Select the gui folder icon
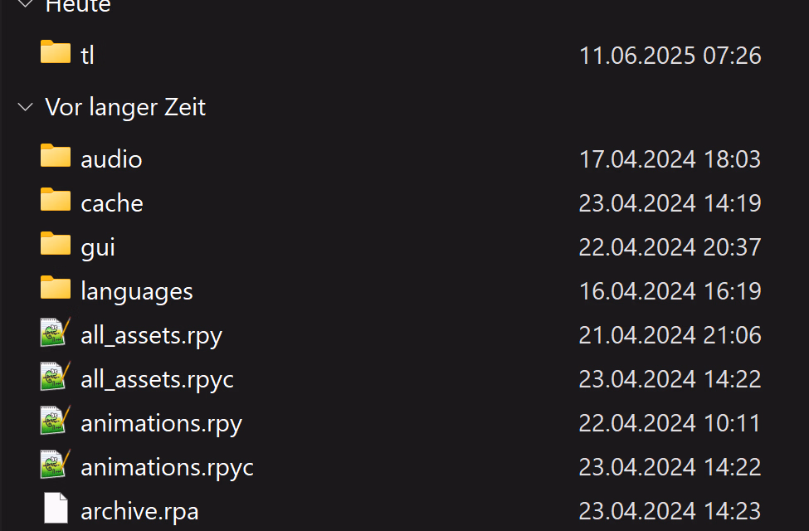The height and width of the screenshot is (531, 809). click(56, 244)
